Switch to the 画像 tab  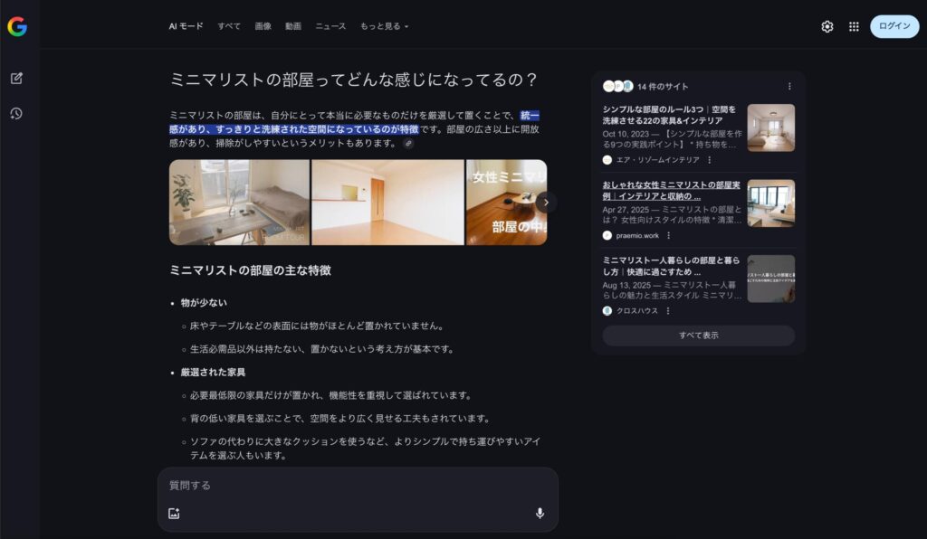coord(263,26)
